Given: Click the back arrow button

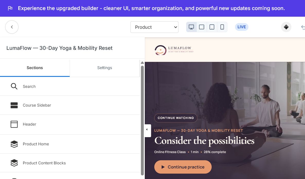Looking at the screenshot, I should point(12,27).
